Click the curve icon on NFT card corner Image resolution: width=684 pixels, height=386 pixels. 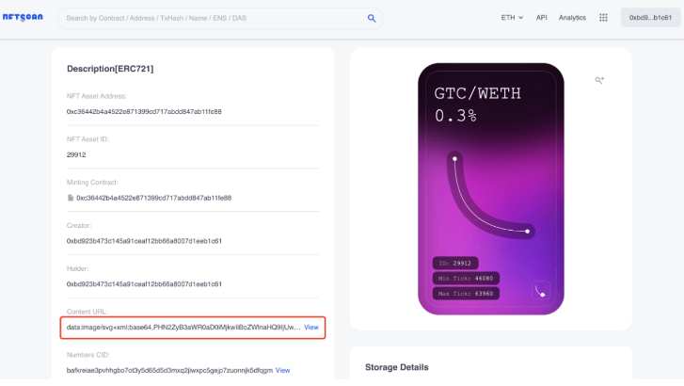tap(541, 291)
